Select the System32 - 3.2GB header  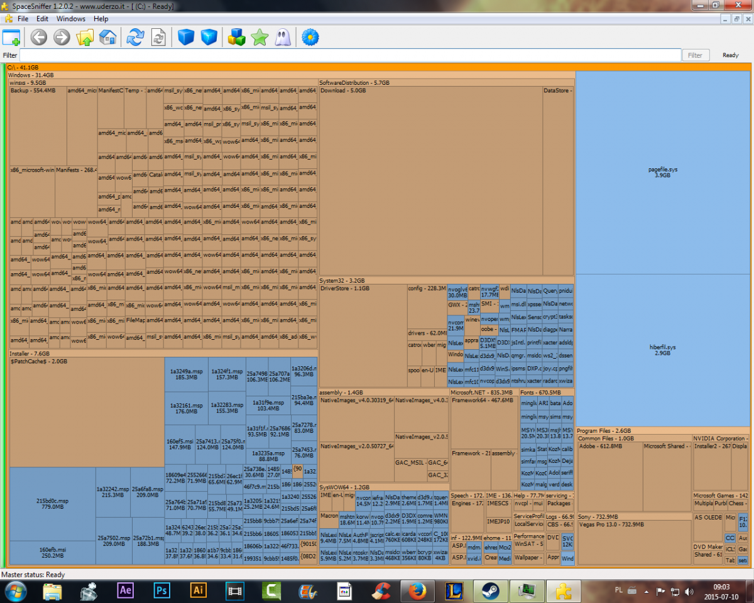446,280
